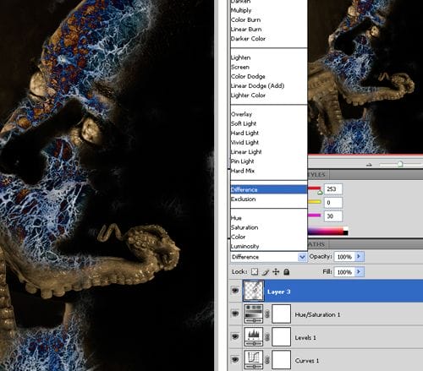Select Hue/Saturation 1 layer mask thumbnail

click(x=282, y=314)
